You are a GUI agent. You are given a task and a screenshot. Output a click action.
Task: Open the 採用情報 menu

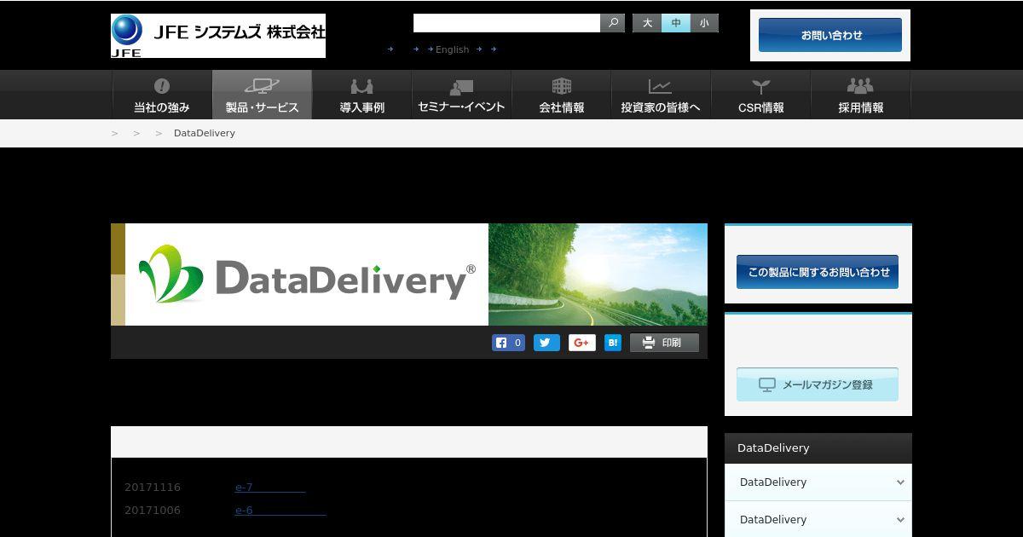pyautogui.click(x=860, y=95)
